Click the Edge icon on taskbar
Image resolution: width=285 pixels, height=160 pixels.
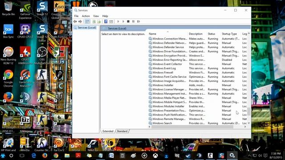click(34, 156)
